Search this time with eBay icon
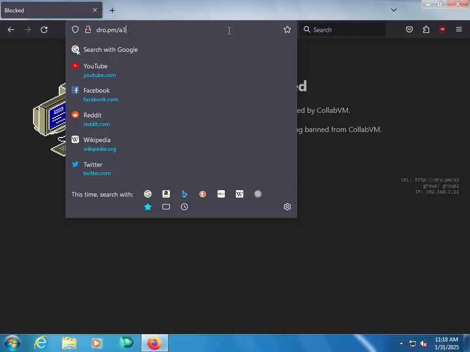This screenshot has height=352, width=470. [221, 194]
